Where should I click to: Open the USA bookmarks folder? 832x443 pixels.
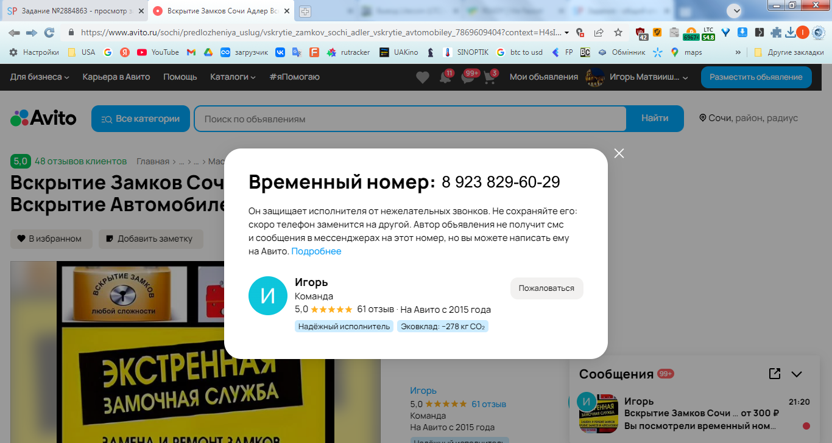(x=82, y=52)
